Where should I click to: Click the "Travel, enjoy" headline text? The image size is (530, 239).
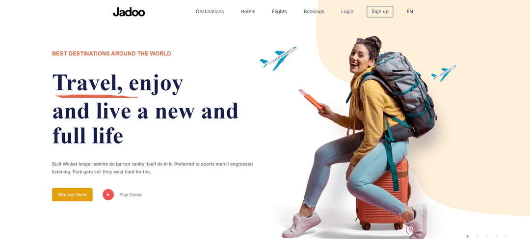(118, 83)
